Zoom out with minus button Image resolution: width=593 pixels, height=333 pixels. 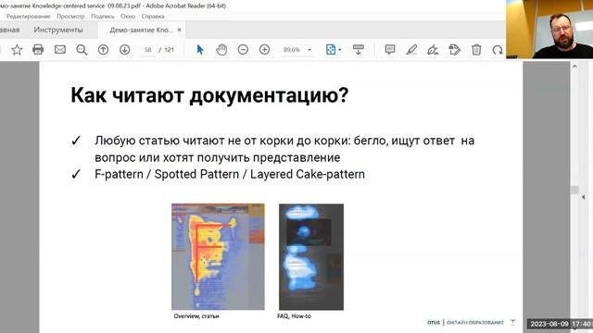243,49
